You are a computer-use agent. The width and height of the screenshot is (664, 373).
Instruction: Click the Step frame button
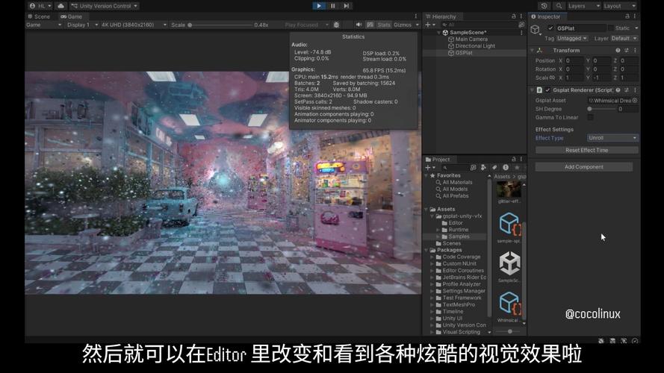point(347,6)
